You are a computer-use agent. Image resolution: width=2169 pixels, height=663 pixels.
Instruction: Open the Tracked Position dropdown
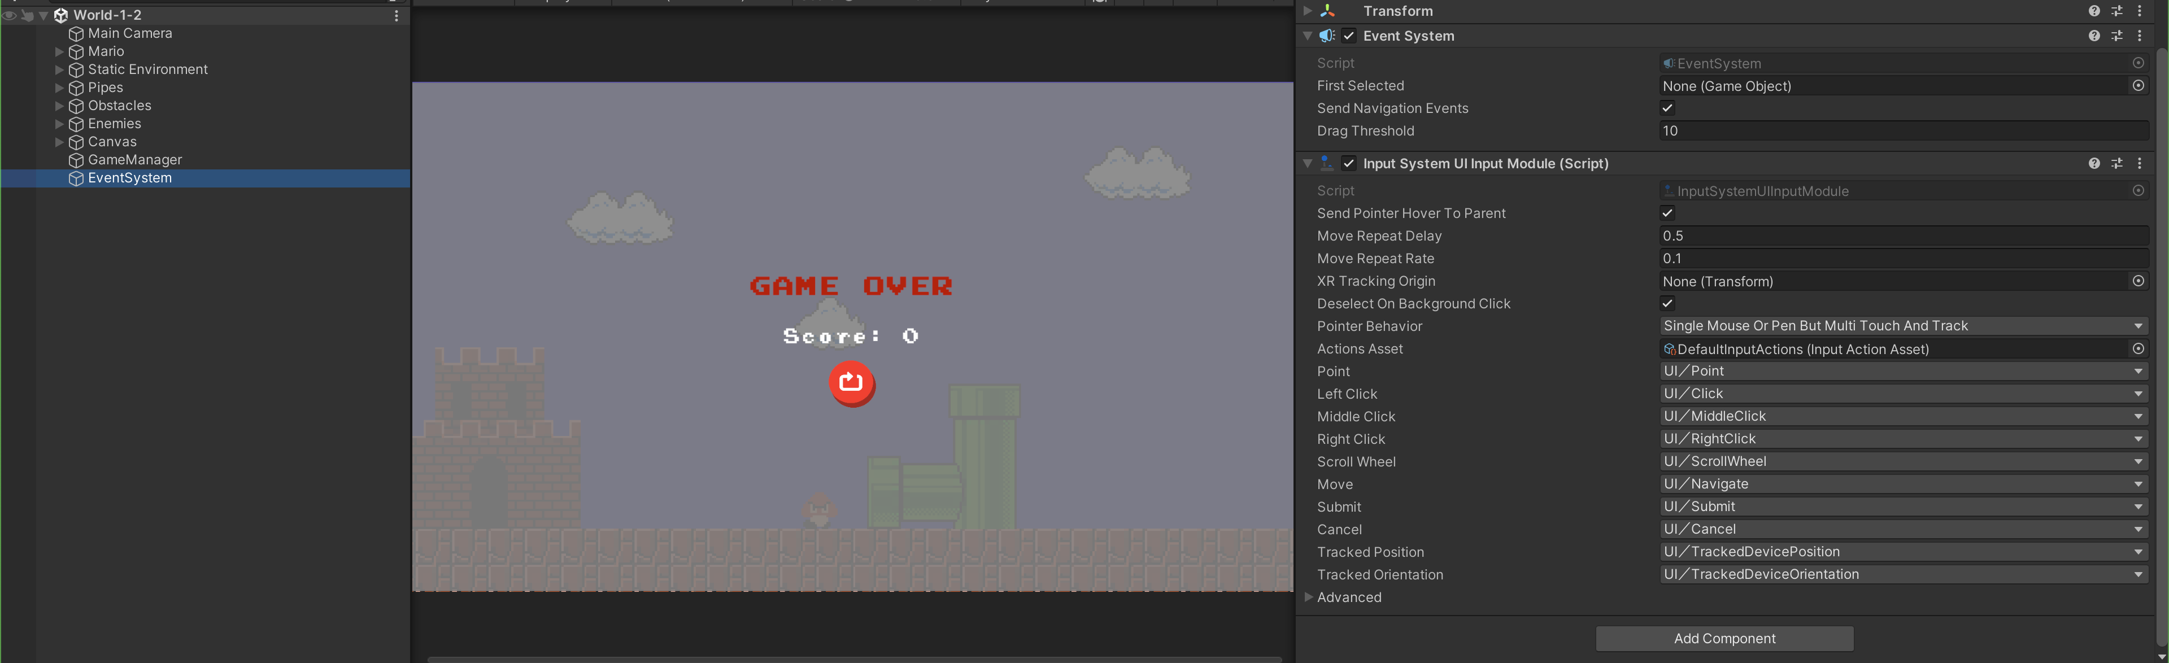click(1904, 552)
